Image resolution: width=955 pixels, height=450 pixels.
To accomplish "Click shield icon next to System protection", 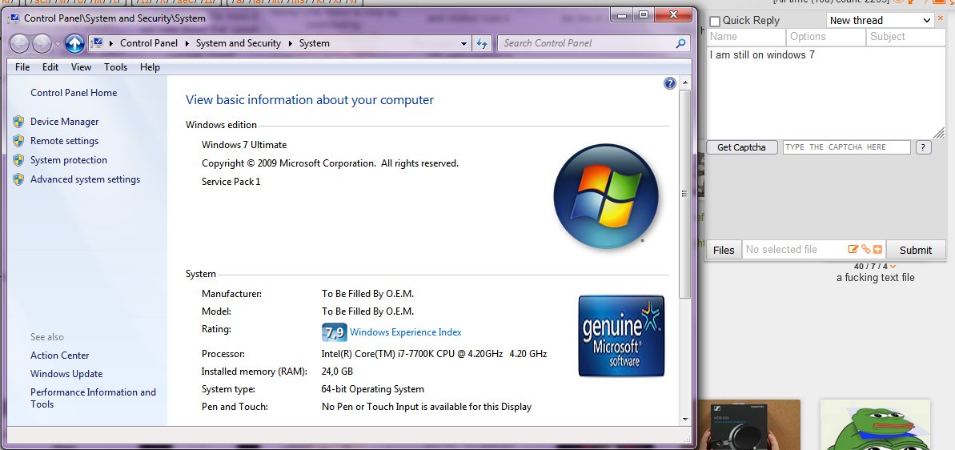I will (x=18, y=160).
